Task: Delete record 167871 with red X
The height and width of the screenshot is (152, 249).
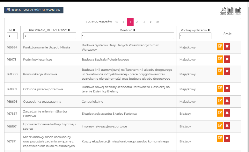Action: [227, 138]
